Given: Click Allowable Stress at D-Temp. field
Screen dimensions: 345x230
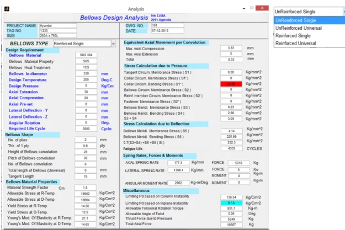Looking at the screenshot, I should pyautogui.click(x=86, y=200).
